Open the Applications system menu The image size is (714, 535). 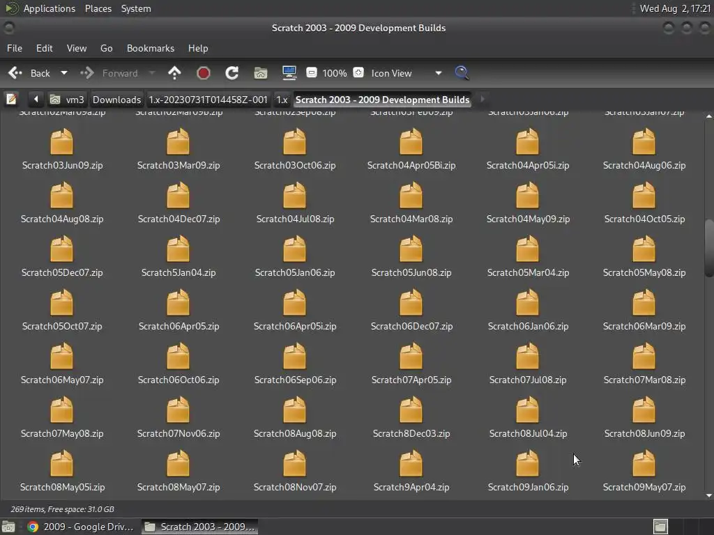(x=50, y=8)
